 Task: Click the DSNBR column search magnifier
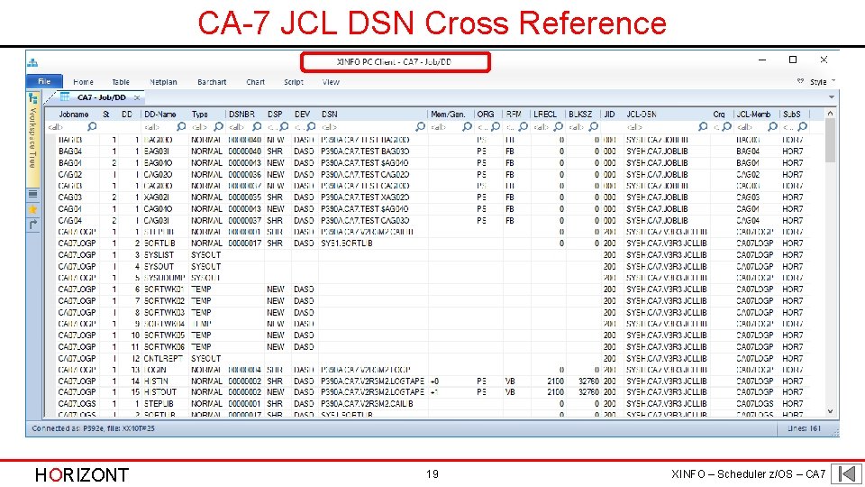point(257,127)
